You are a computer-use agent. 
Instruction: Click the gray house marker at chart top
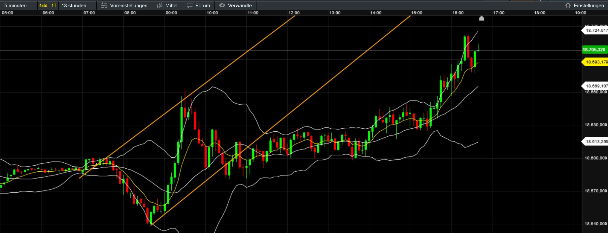(x=482, y=18)
